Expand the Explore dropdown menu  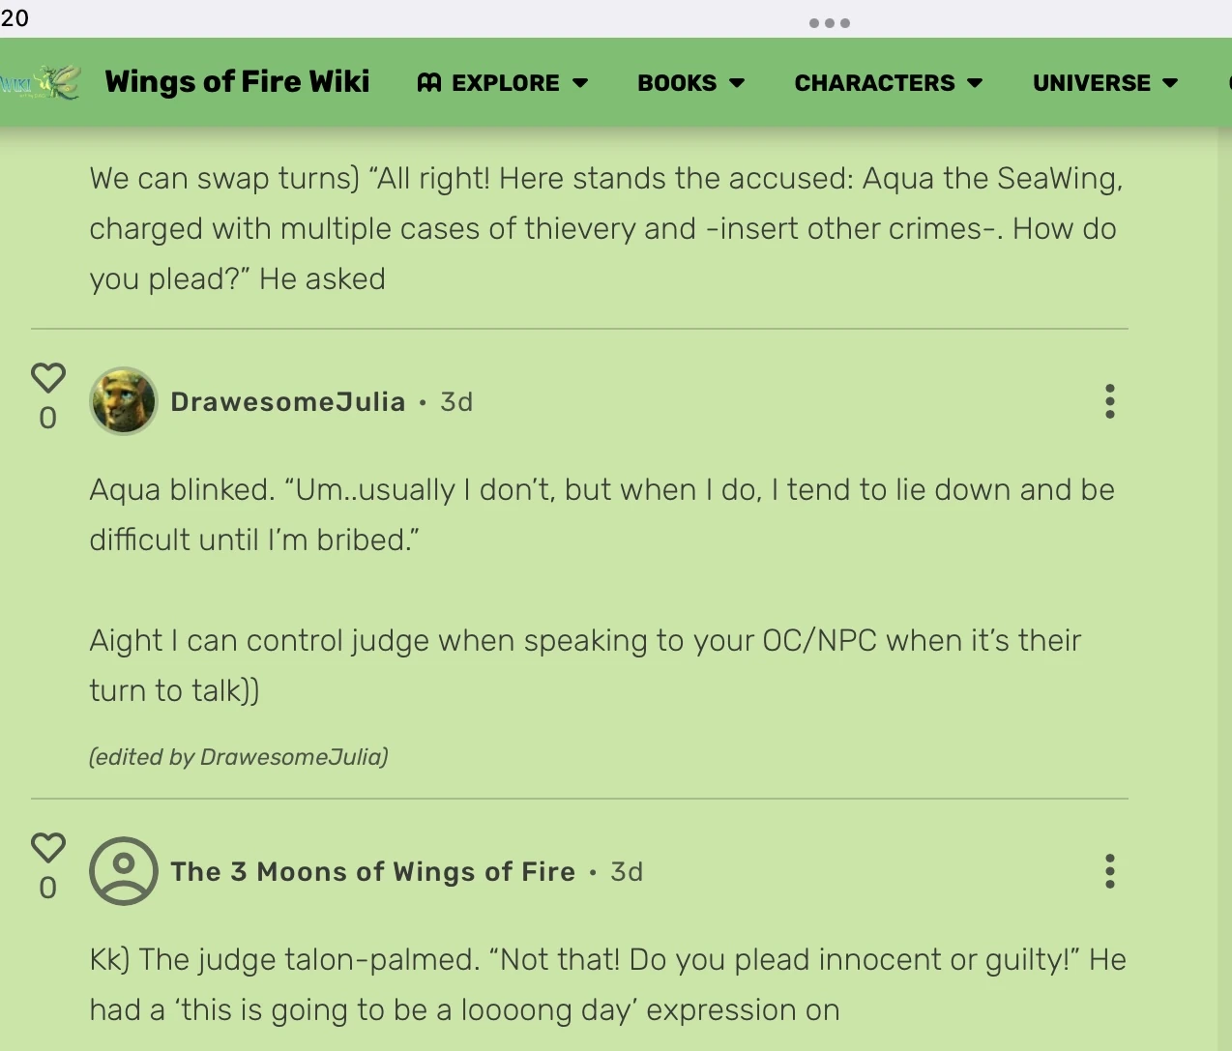pyautogui.click(x=503, y=83)
